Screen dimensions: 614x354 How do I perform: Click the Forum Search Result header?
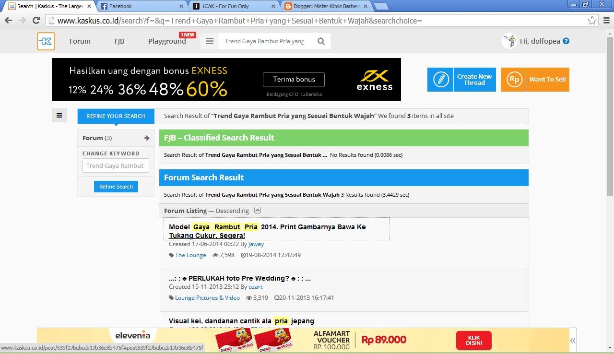[343, 177]
